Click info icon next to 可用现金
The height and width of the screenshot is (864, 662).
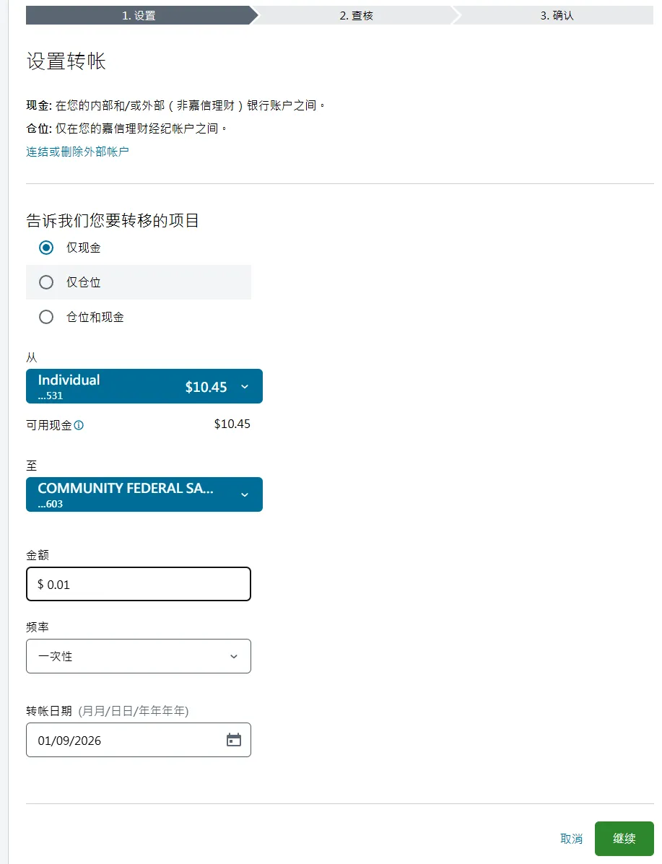(x=79, y=425)
